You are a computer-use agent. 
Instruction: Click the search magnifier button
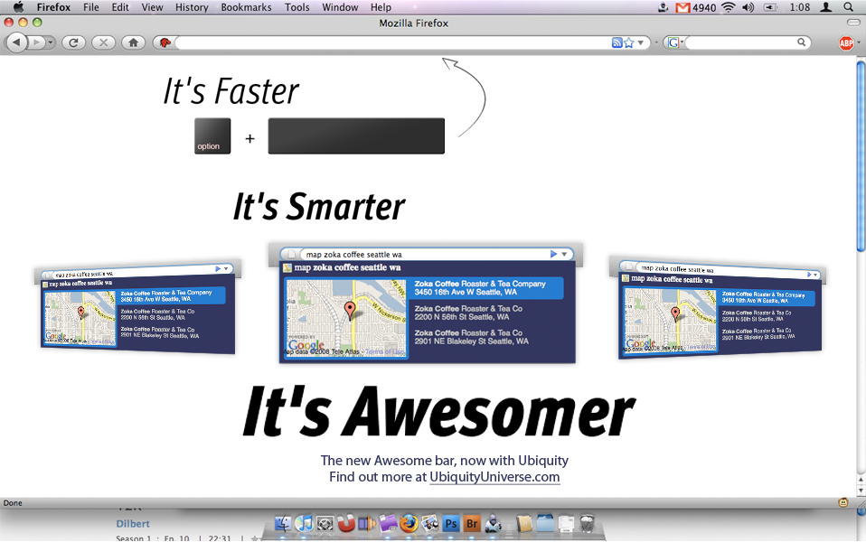click(802, 42)
